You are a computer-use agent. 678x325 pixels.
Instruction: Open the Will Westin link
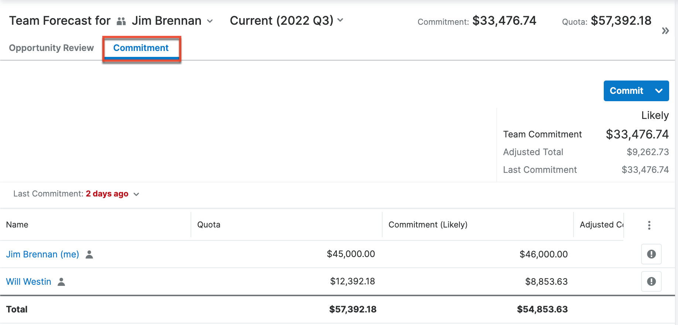tap(28, 282)
